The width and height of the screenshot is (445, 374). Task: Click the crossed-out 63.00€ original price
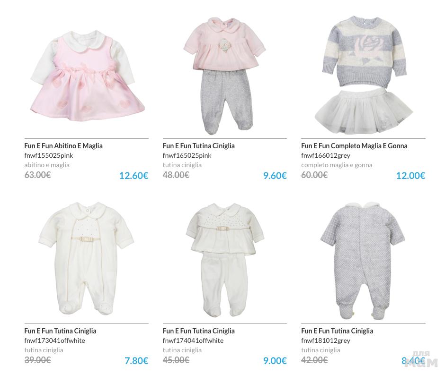pyautogui.click(x=37, y=175)
